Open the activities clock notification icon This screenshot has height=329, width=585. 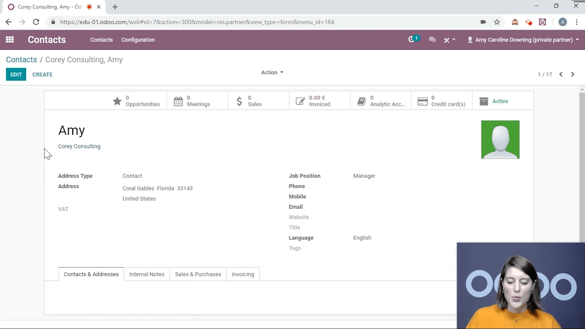[x=412, y=40]
